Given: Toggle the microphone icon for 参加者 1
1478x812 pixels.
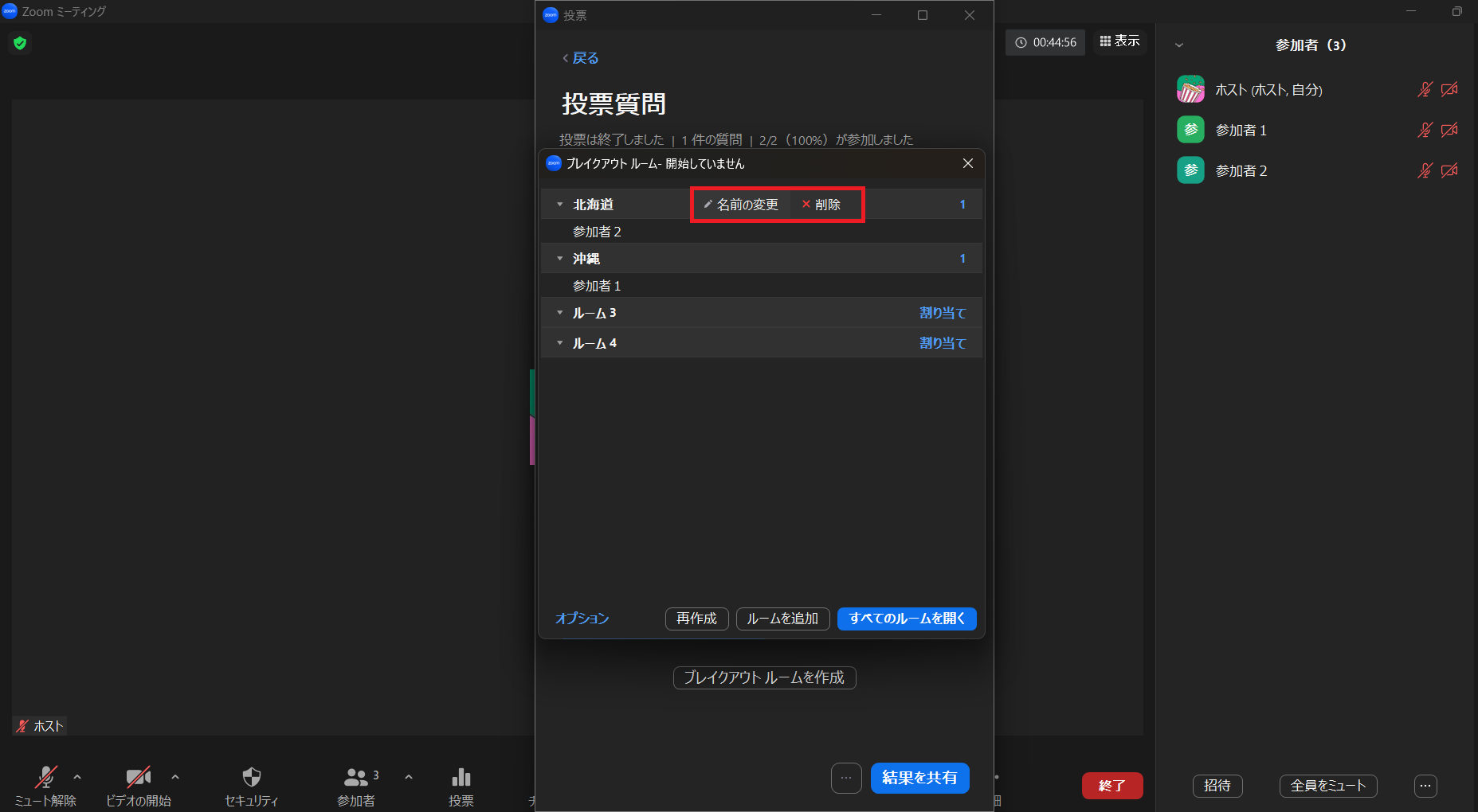Looking at the screenshot, I should click(x=1425, y=130).
